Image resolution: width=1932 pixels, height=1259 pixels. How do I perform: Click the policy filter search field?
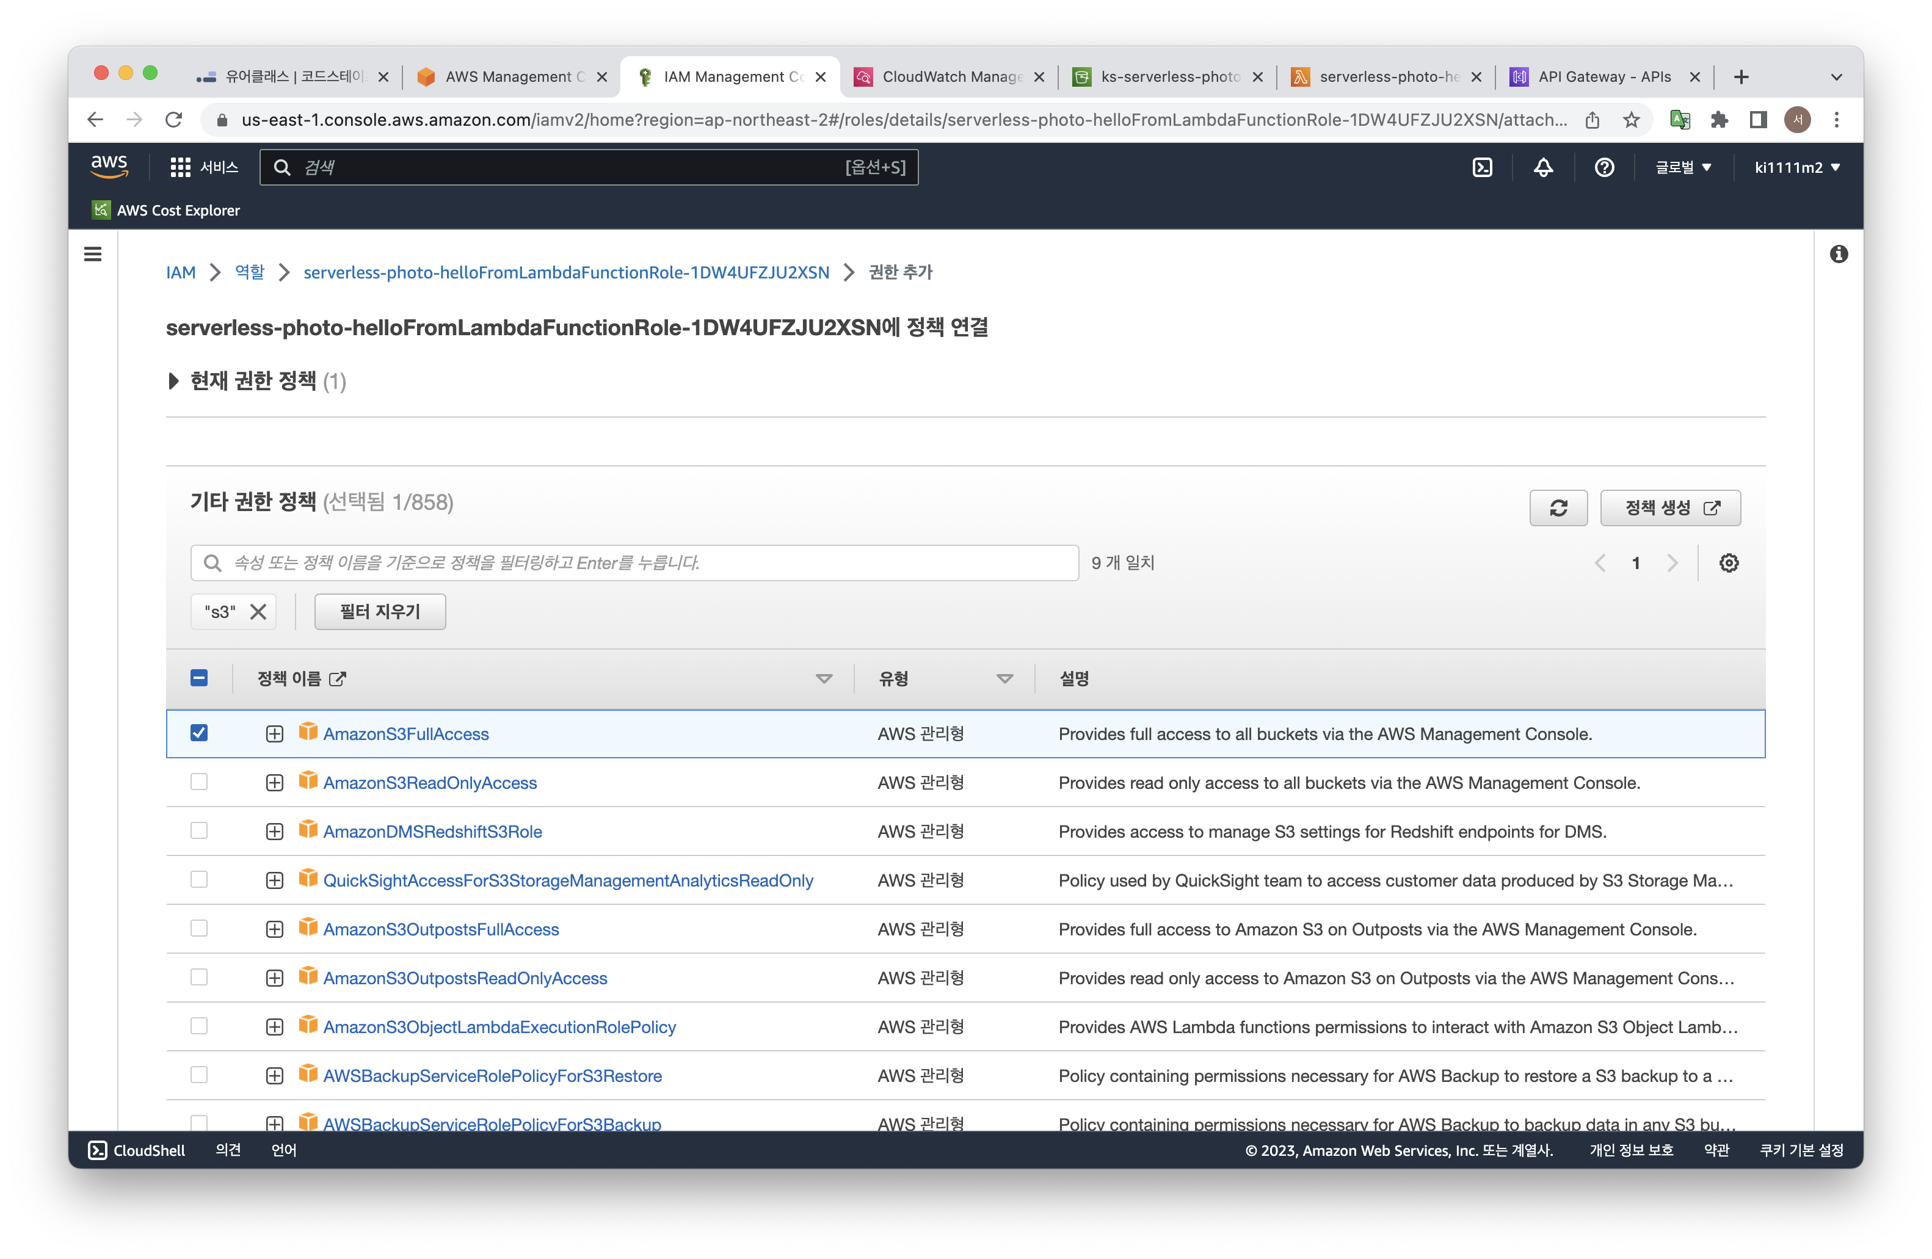[635, 564]
